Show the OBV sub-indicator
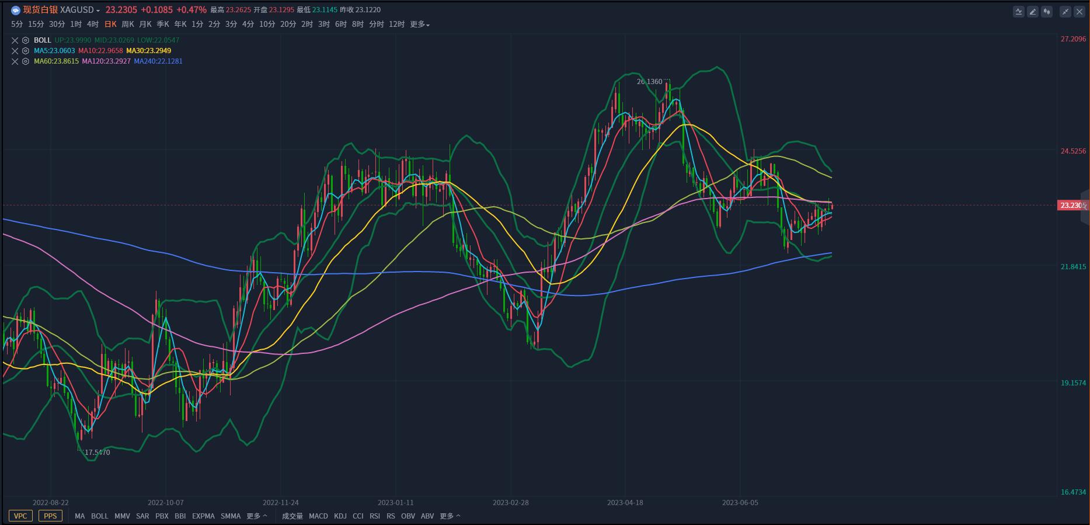 point(408,516)
